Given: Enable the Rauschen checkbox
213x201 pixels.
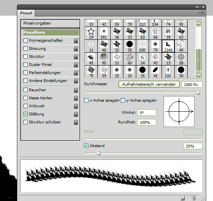Looking at the screenshot, I should pos(25,90).
